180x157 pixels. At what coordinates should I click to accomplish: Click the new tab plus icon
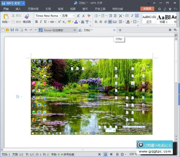point(120,30)
